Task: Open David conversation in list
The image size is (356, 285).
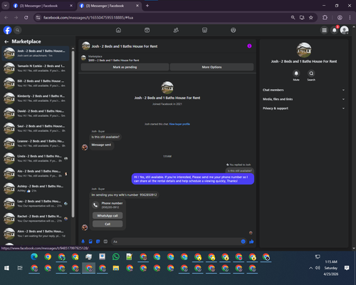Action: pos(36,113)
